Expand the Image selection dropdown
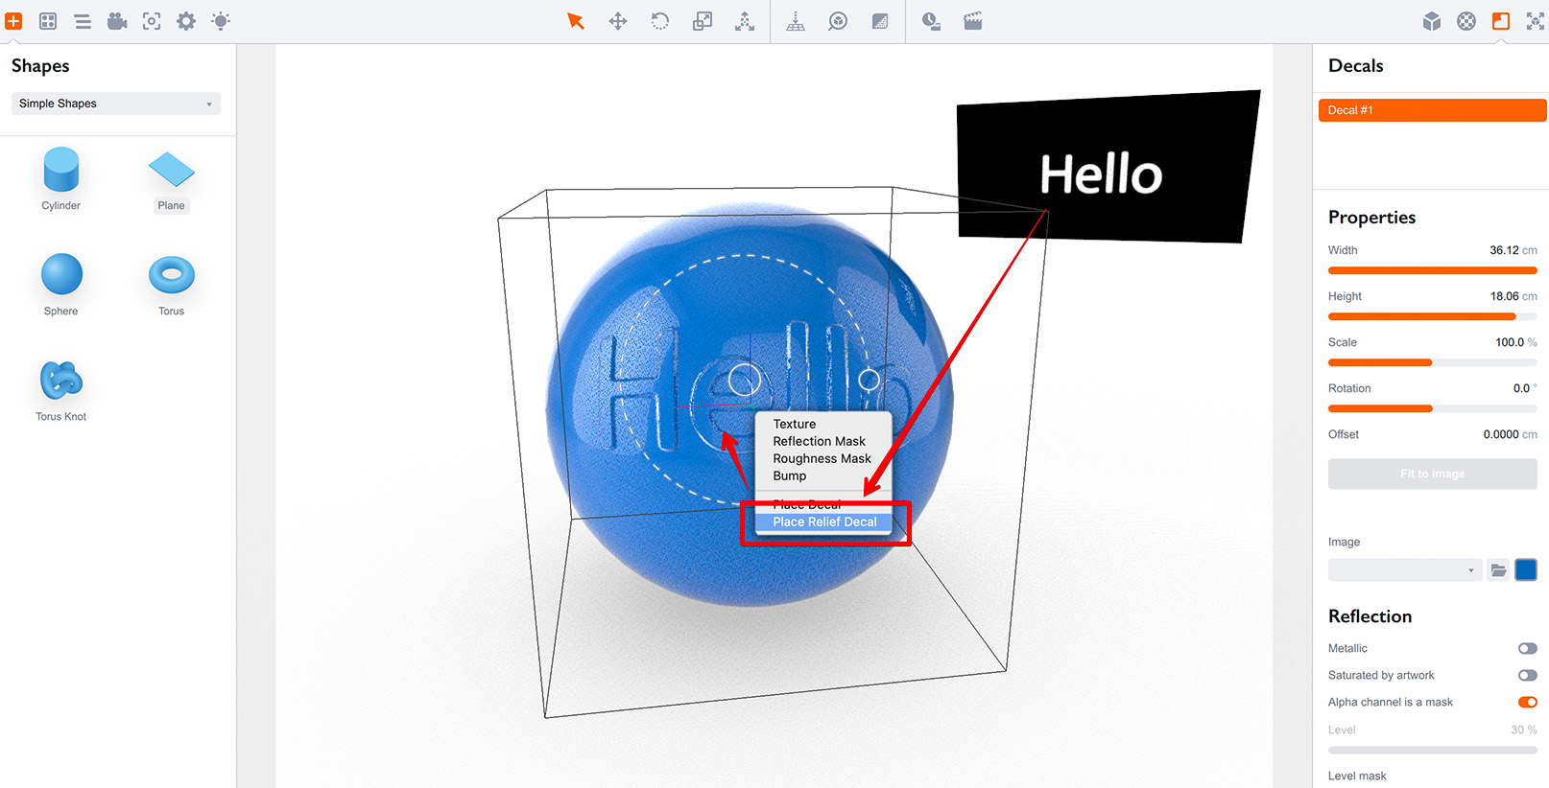 [1404, 570]
